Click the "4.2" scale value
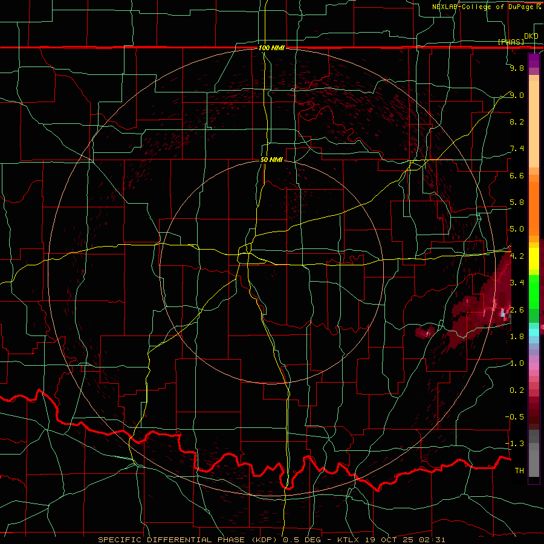This screenshot has height=544, width=544. (517, 256)
